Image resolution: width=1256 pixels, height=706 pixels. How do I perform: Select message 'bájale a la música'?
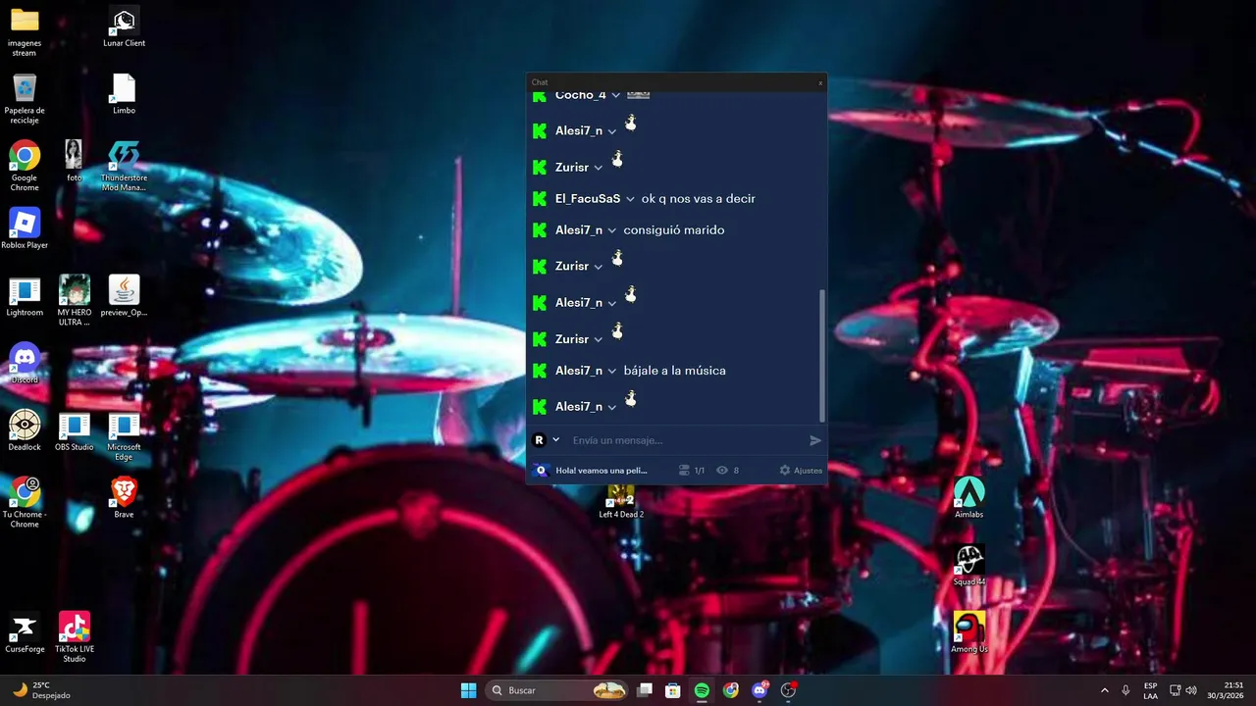[x=675, y=371]
